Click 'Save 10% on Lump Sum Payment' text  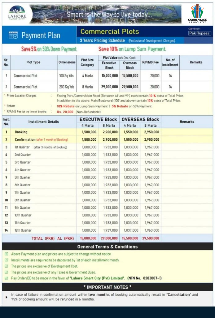pos(132,49)
